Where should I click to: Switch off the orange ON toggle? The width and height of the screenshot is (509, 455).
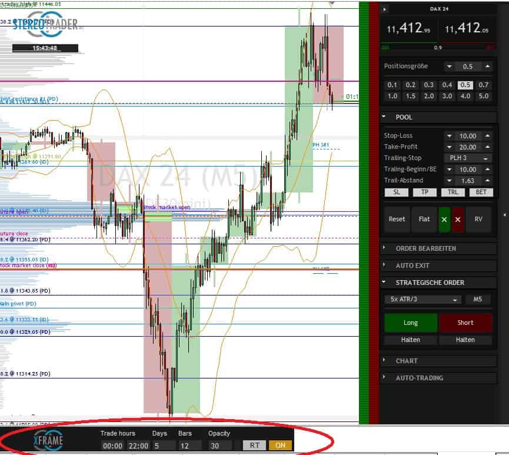tap(281, 446)
